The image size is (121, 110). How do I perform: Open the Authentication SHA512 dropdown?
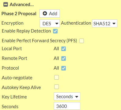click(x=105, y=23)
